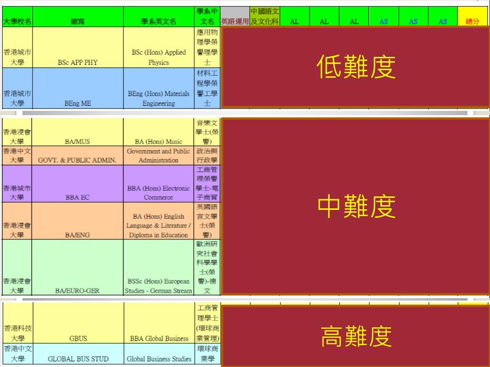This screenshot has height=367, width=490.
Task: Click the 歐洲研究社會科學學士(榮譽)-德文 cell
Action: (207, 267)
